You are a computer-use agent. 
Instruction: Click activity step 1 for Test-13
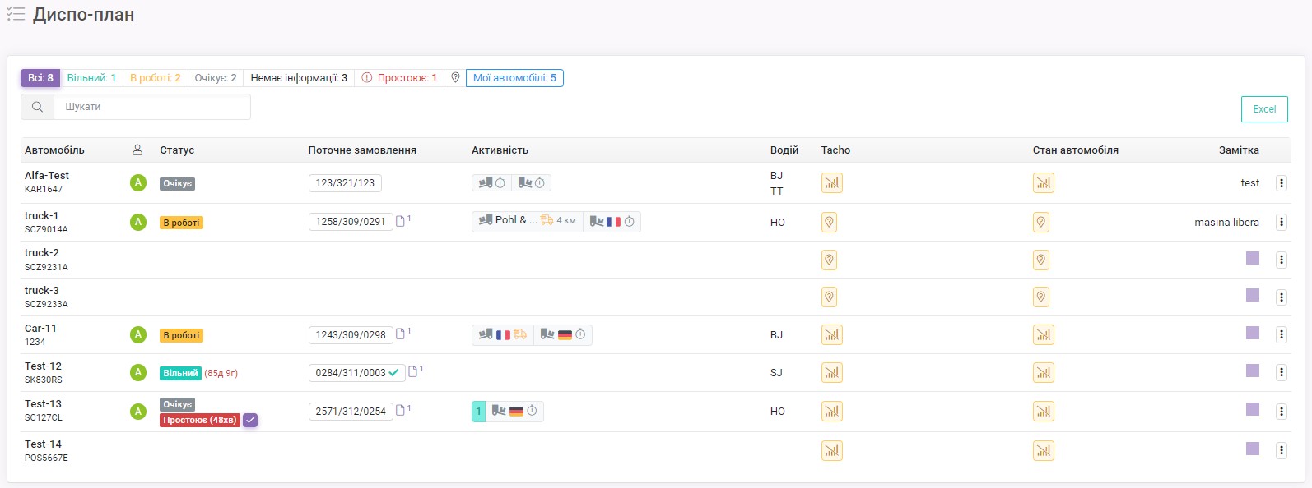click(x=478, y=412)
